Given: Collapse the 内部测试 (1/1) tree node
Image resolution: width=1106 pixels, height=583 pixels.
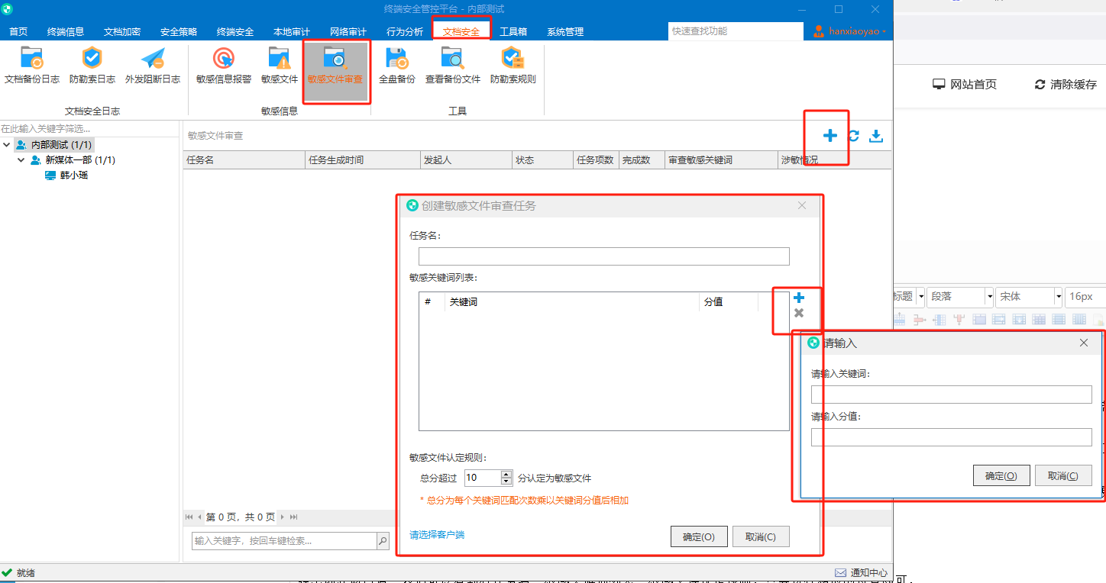Looking at the screenshot, I should coord(7,145).
